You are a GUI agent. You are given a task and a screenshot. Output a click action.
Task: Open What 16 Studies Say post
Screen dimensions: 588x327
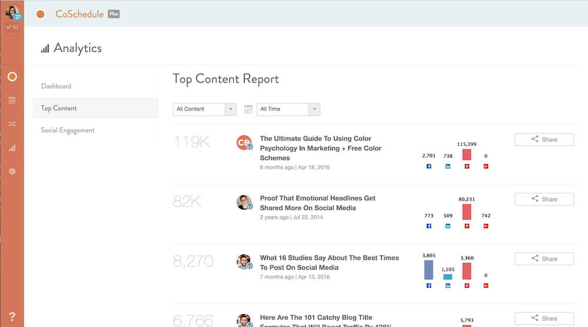[x=329, y=262]
